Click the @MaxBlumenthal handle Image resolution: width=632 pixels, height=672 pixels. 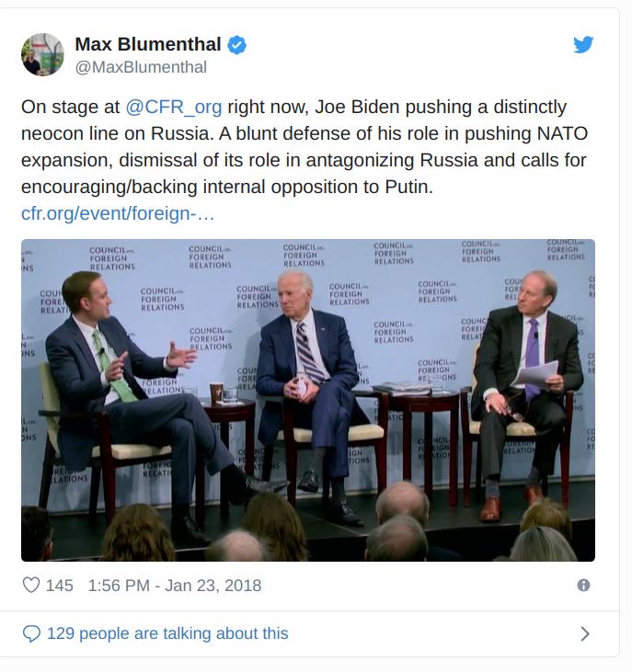tap(141, 67)
